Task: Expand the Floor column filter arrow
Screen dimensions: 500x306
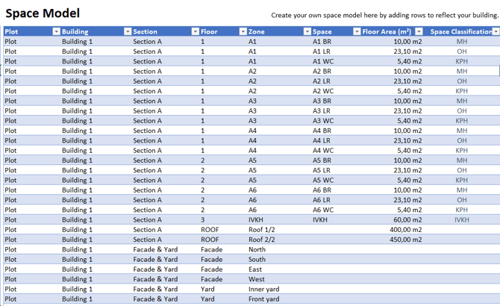Action: click(x=243, y=32)
